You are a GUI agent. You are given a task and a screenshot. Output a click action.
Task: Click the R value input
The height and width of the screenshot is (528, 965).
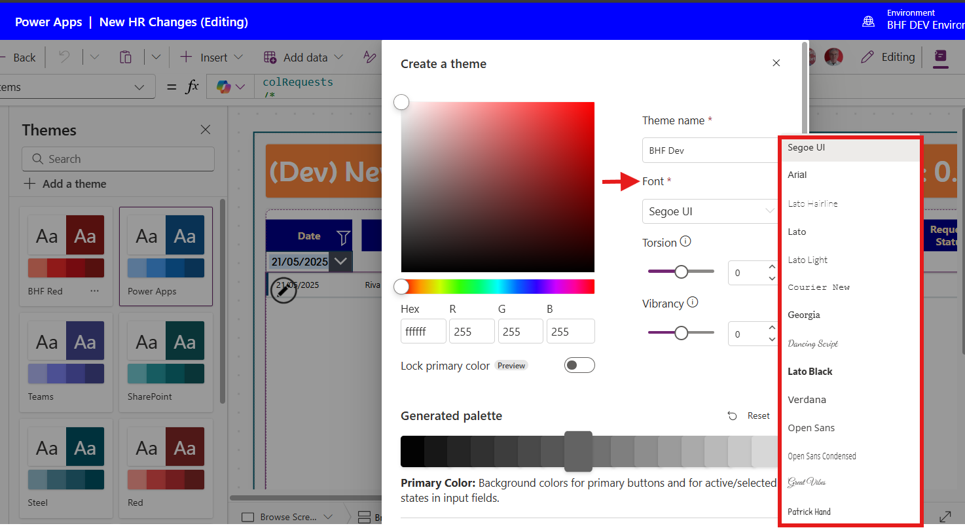pyautogui.click(x=472, y=331)
